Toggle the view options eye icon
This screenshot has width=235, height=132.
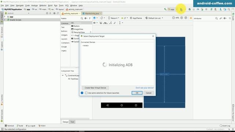95,23
